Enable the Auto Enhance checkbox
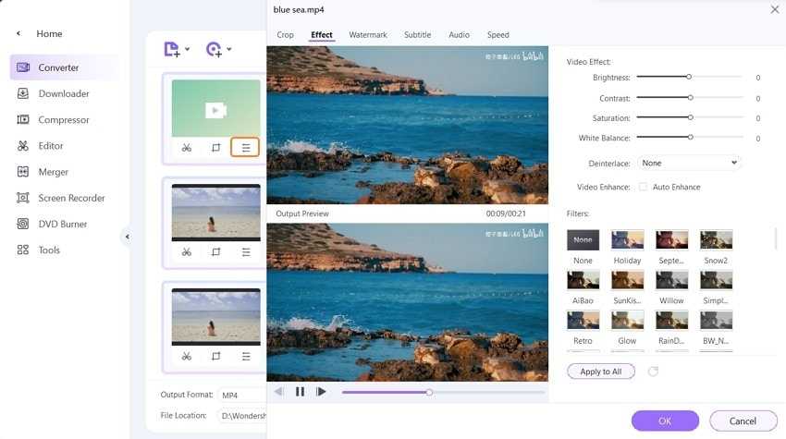The width and height of the screenshot is (786, 439). pyautogui.click(x=644, y=187)
